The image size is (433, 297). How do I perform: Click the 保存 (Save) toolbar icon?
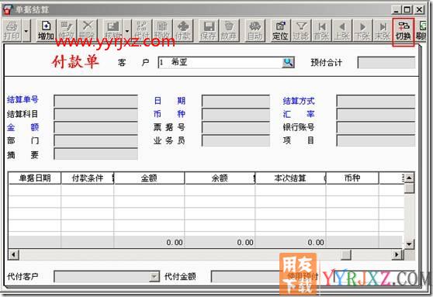pos(209,30)
